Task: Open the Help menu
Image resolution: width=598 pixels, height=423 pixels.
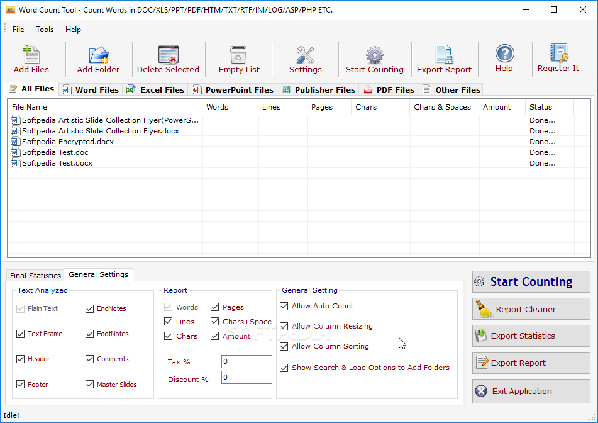Action: point(73,30)
